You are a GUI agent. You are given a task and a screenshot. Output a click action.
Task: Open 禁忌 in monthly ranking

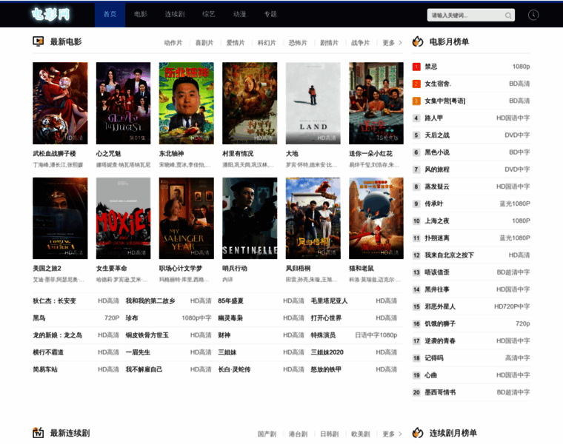431,67
